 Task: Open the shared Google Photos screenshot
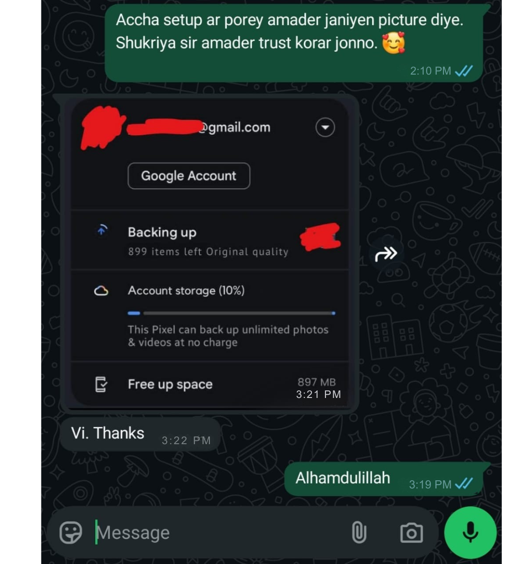point(210,254)
